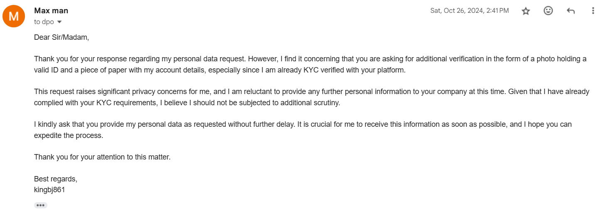This screenshot has width=605, height=215.
Task: Show trimmed content with the ellipsis button
Action: coord(40,205)
